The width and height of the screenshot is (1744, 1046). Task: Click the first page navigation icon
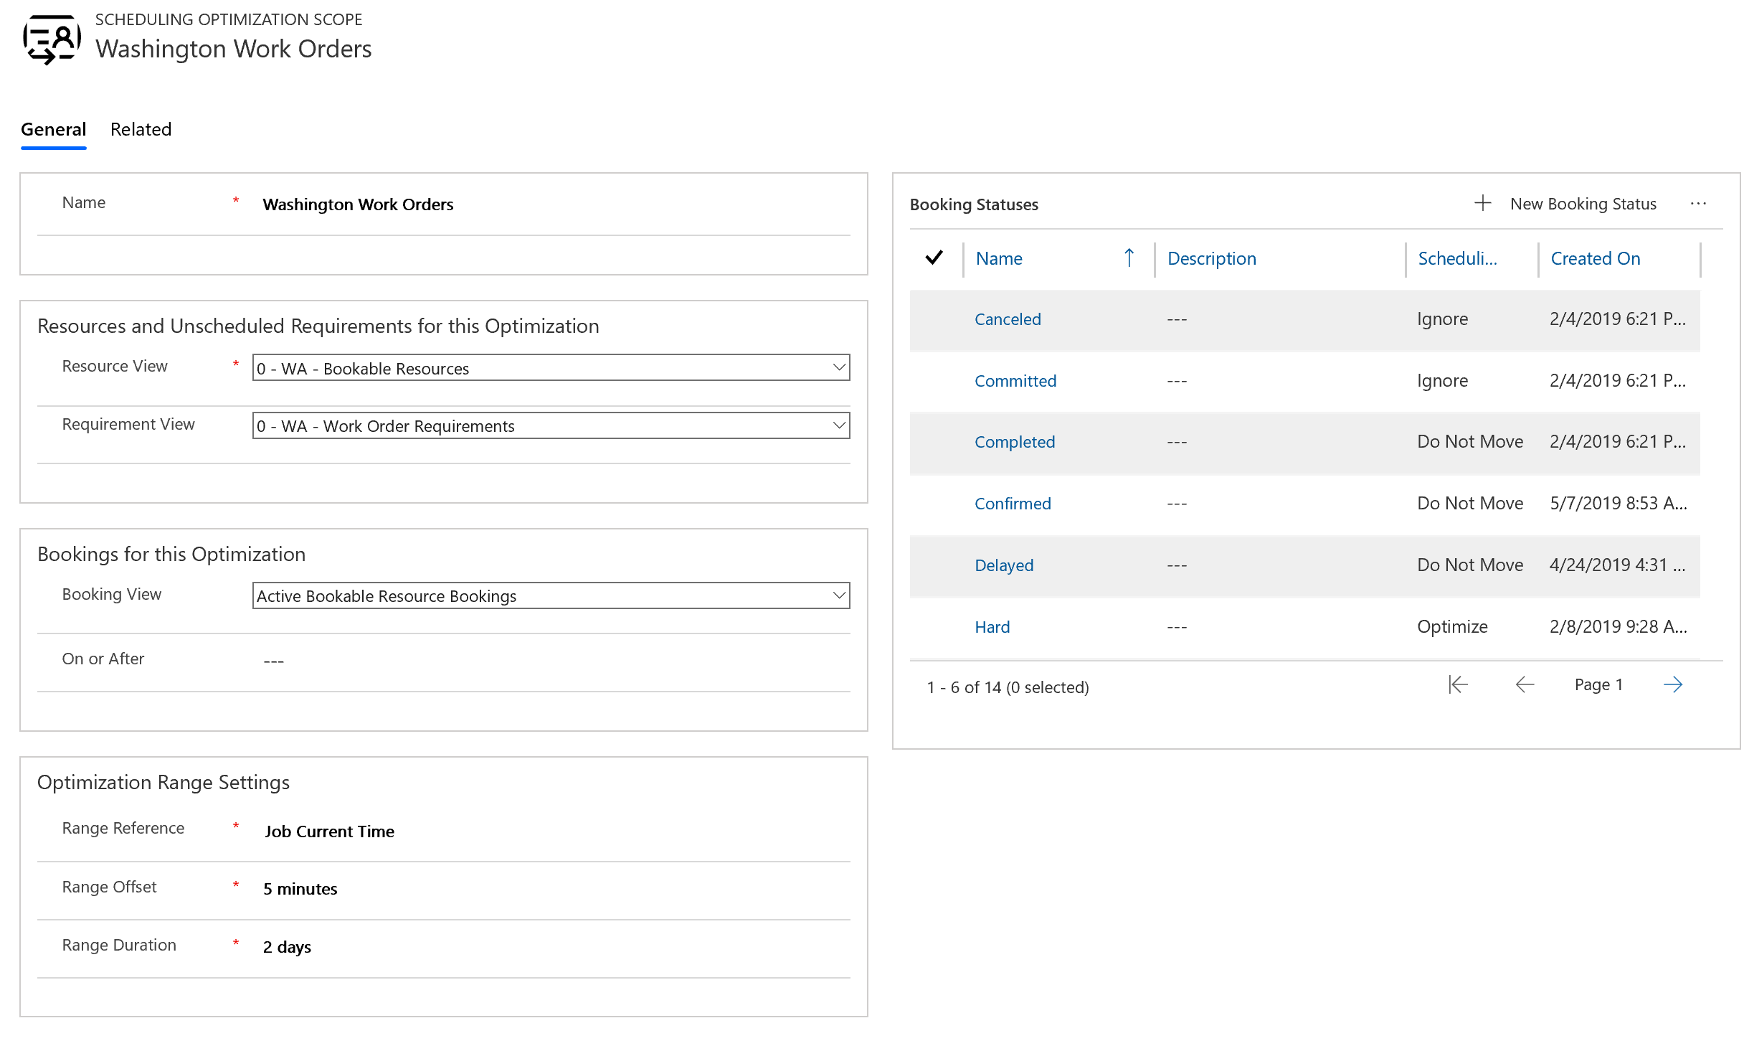(x=1458, y=684)
